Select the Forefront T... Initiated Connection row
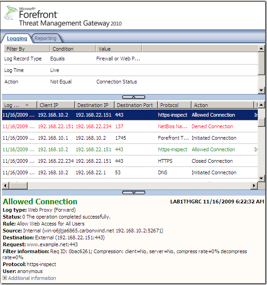This screenshot has height=285, width=267. click(x=130, y=138)
